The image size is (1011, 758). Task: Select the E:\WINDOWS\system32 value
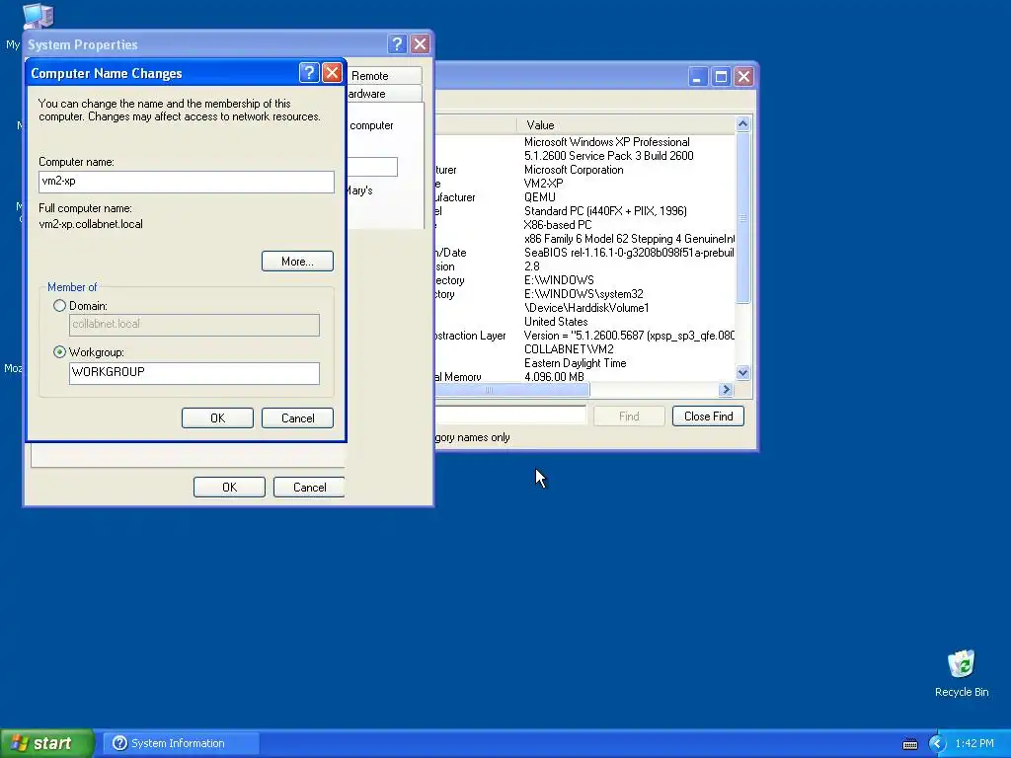coord(583,294)
